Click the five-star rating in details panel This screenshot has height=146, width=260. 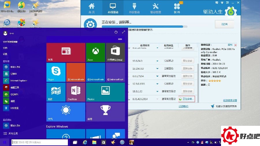pos(215,81)
